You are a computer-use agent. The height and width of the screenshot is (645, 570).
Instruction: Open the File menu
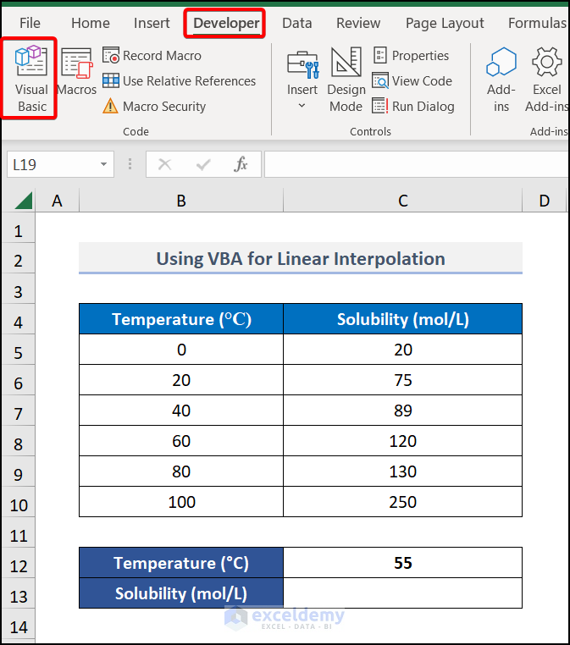point(30,23)
